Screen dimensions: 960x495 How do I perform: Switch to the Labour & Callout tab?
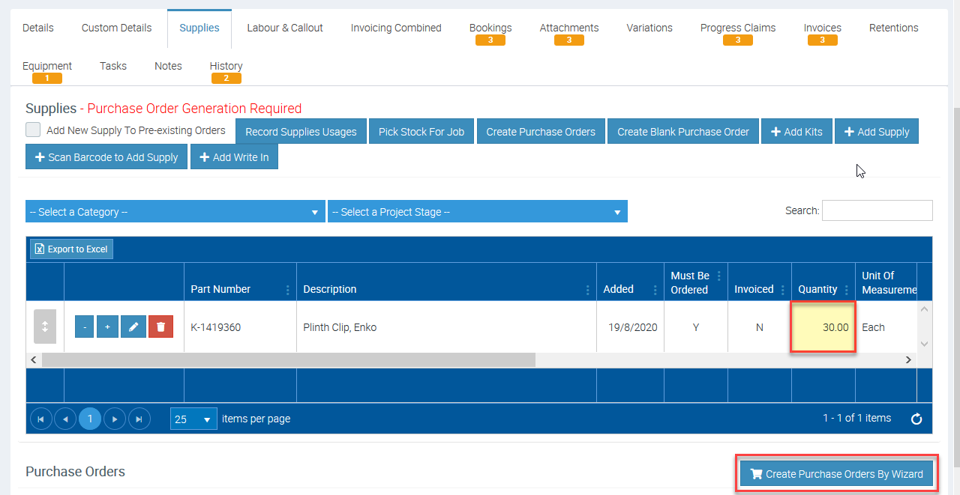coord(285,28)
